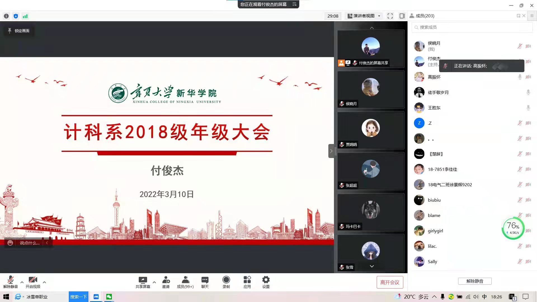Open the 应用 apps icon
The height and width of the screenshot is (302, 537).
(x=247, y=282)
